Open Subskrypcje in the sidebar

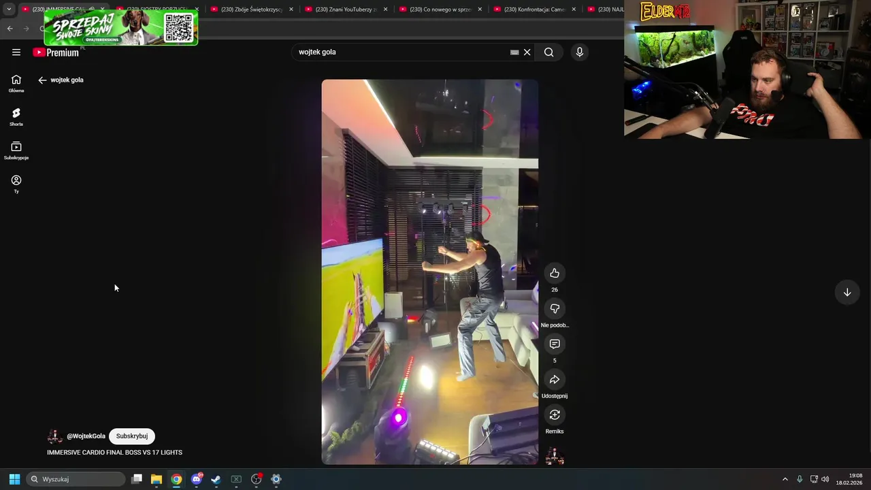16,150
